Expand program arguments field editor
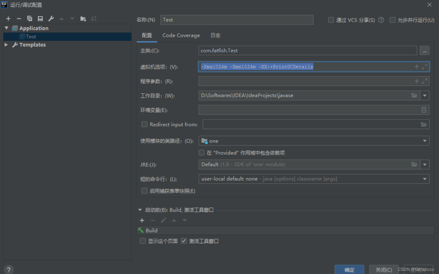The image size is (439, 274). pos(424,81)
